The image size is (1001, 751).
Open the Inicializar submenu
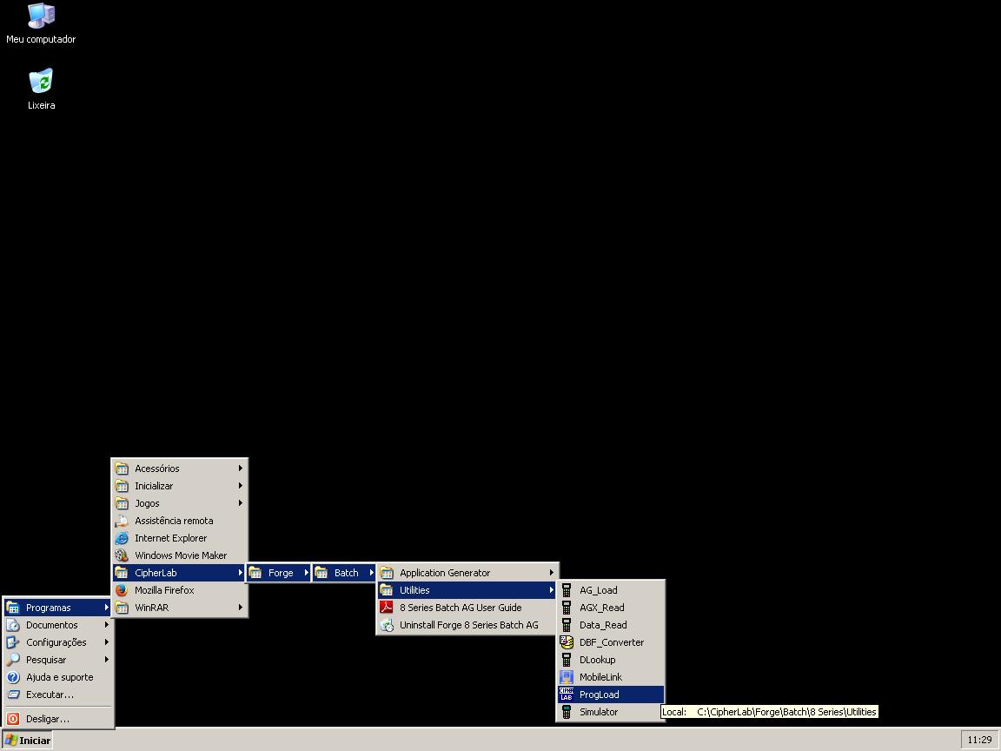click(x=179, y=485)
